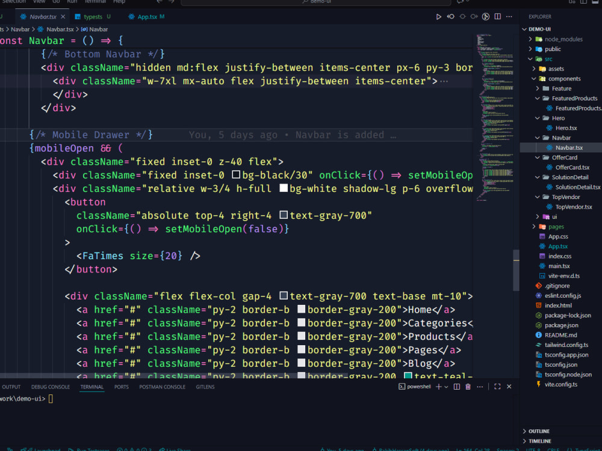Open README.md file
The width and height of the screenshot is (602, 451).
(x=560, y=335)
